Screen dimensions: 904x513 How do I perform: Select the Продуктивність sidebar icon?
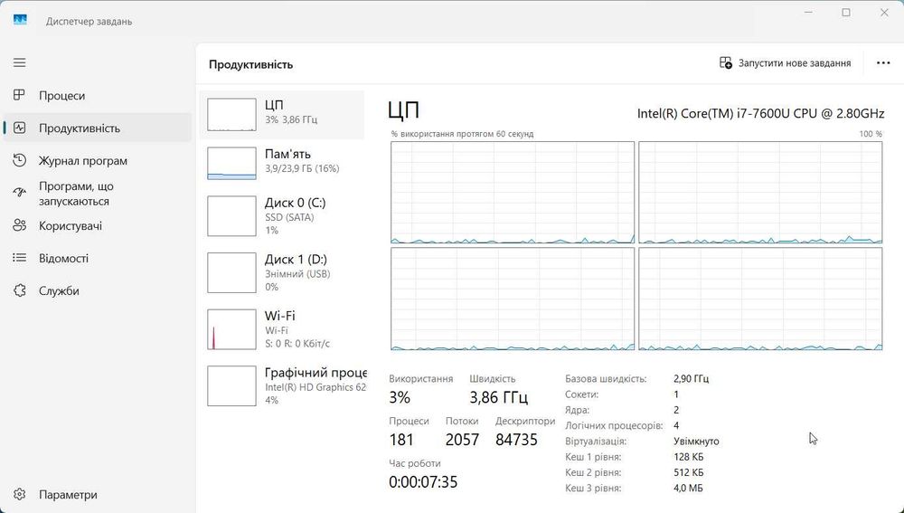click(20, 128)
